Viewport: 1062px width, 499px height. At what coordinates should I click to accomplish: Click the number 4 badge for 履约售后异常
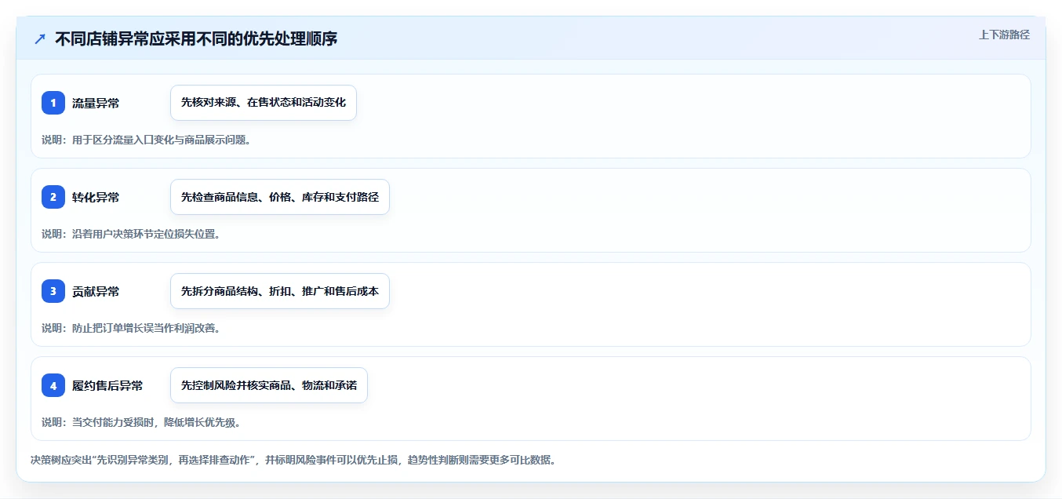coord(53,385)
